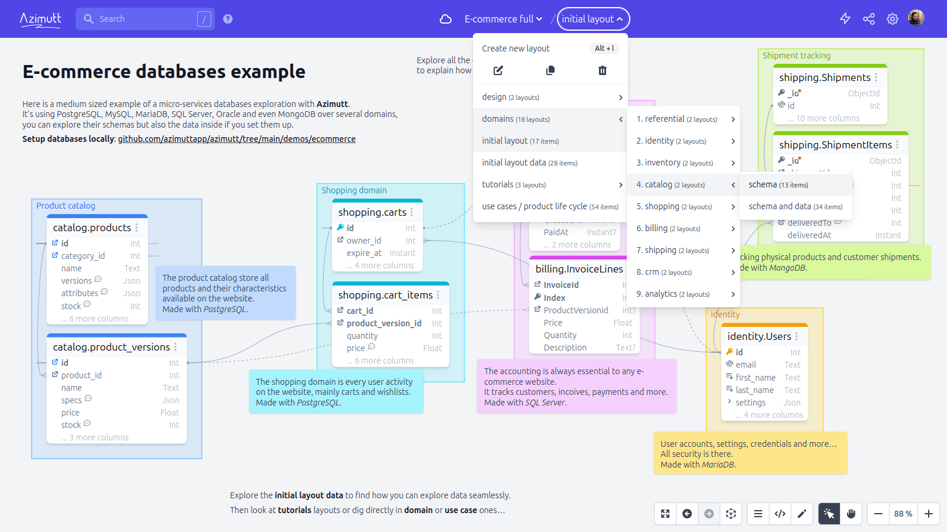Select the 8. crm domain entry
Screen dimensions: 947x532
point(684,272)
